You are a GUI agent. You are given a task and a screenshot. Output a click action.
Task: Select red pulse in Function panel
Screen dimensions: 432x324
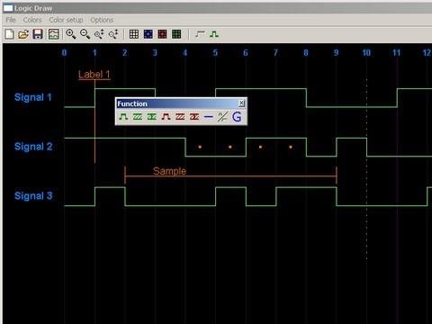[x=166, y=117]
